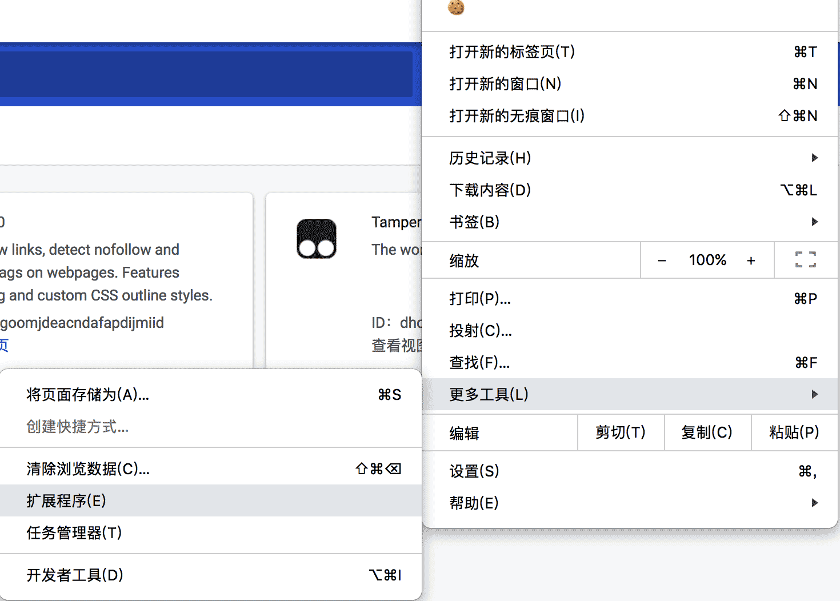Click the 复制(C) edit button

coord(707,432)
